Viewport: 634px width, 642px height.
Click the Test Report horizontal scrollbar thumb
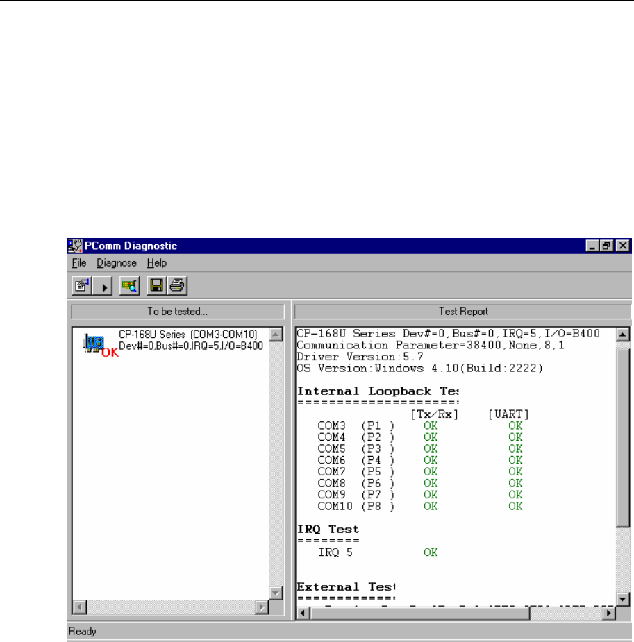click(x=420, y=613)
